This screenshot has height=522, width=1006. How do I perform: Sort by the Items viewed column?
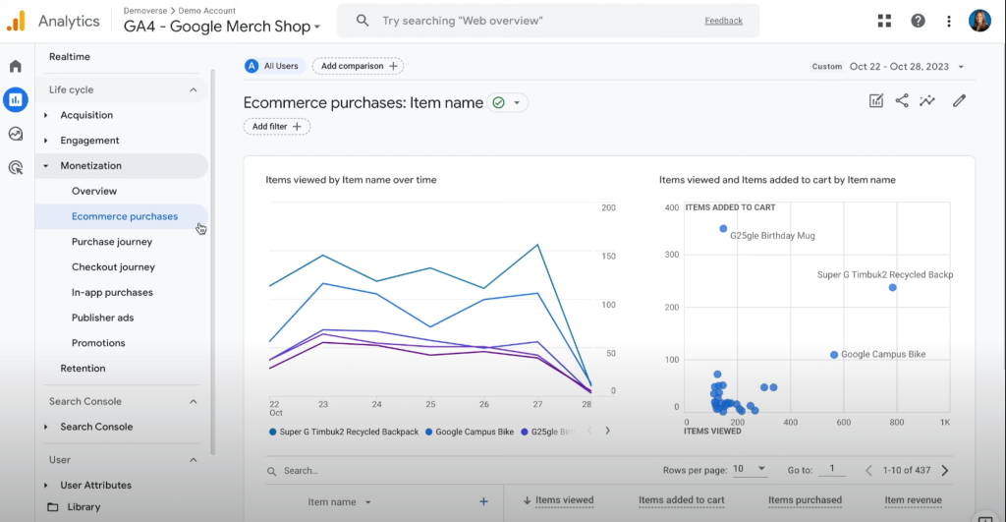pos(564,500)
